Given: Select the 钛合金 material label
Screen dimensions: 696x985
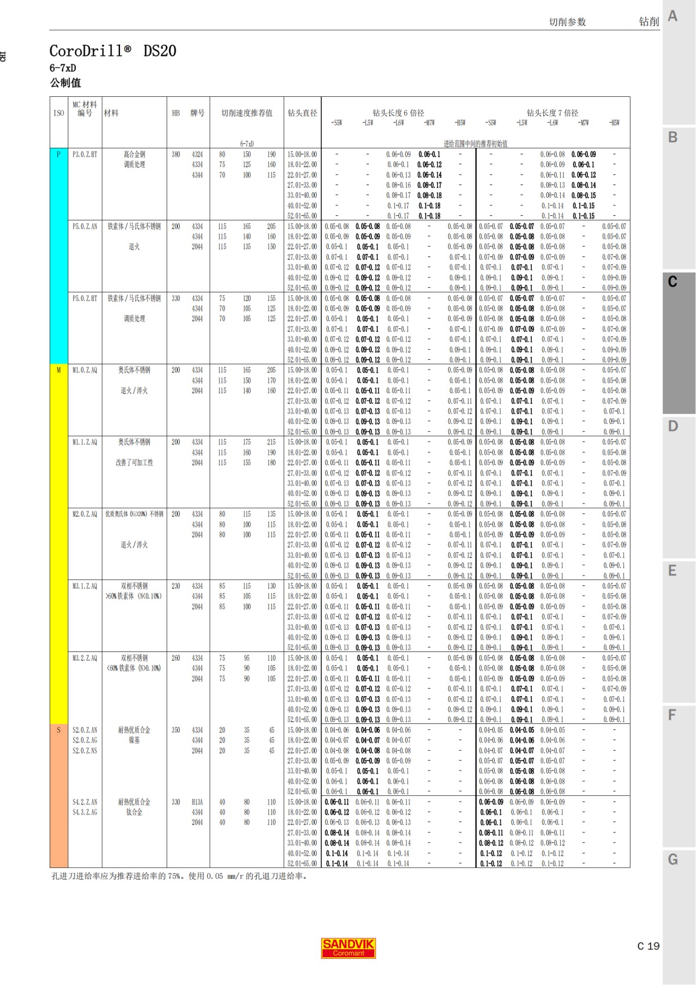Looking at the screenshot, I should coord(134,812).
